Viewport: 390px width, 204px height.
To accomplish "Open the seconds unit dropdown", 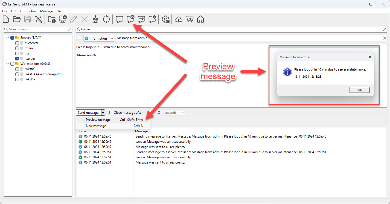I will pos(174,113).
